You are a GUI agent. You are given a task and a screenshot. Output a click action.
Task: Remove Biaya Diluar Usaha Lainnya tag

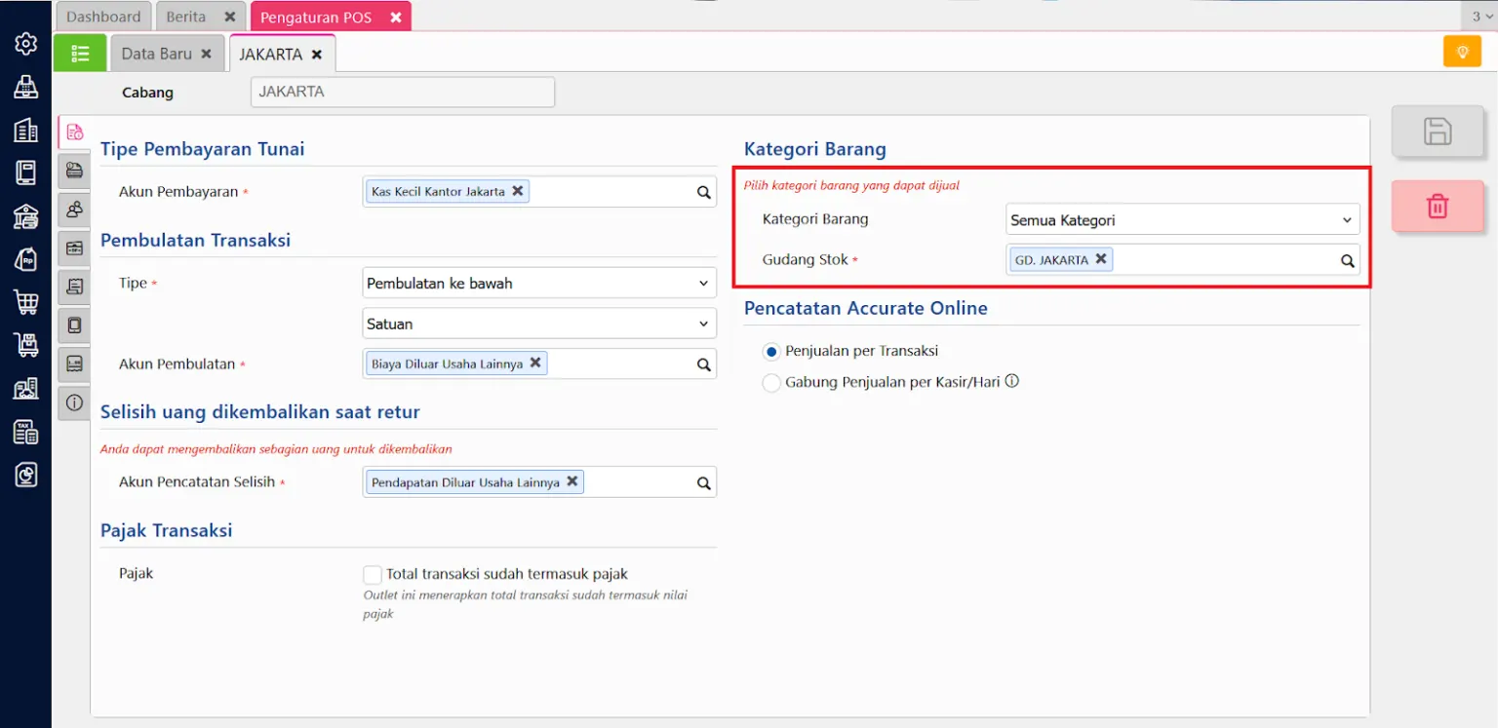(x=535, y=363)
